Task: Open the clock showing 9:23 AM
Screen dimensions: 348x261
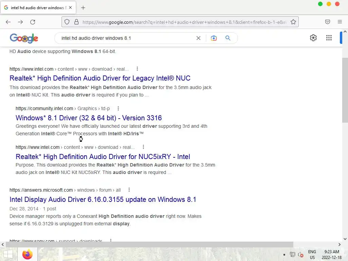Action: tap(332, 255)
